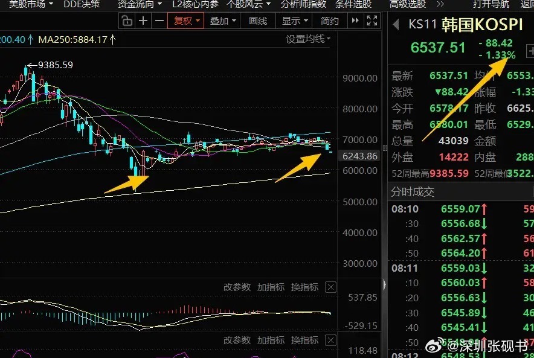This screenshot has width=534, height=358.
Task: Zoom out chart with minus icon
Action: [x=159, y=21]
